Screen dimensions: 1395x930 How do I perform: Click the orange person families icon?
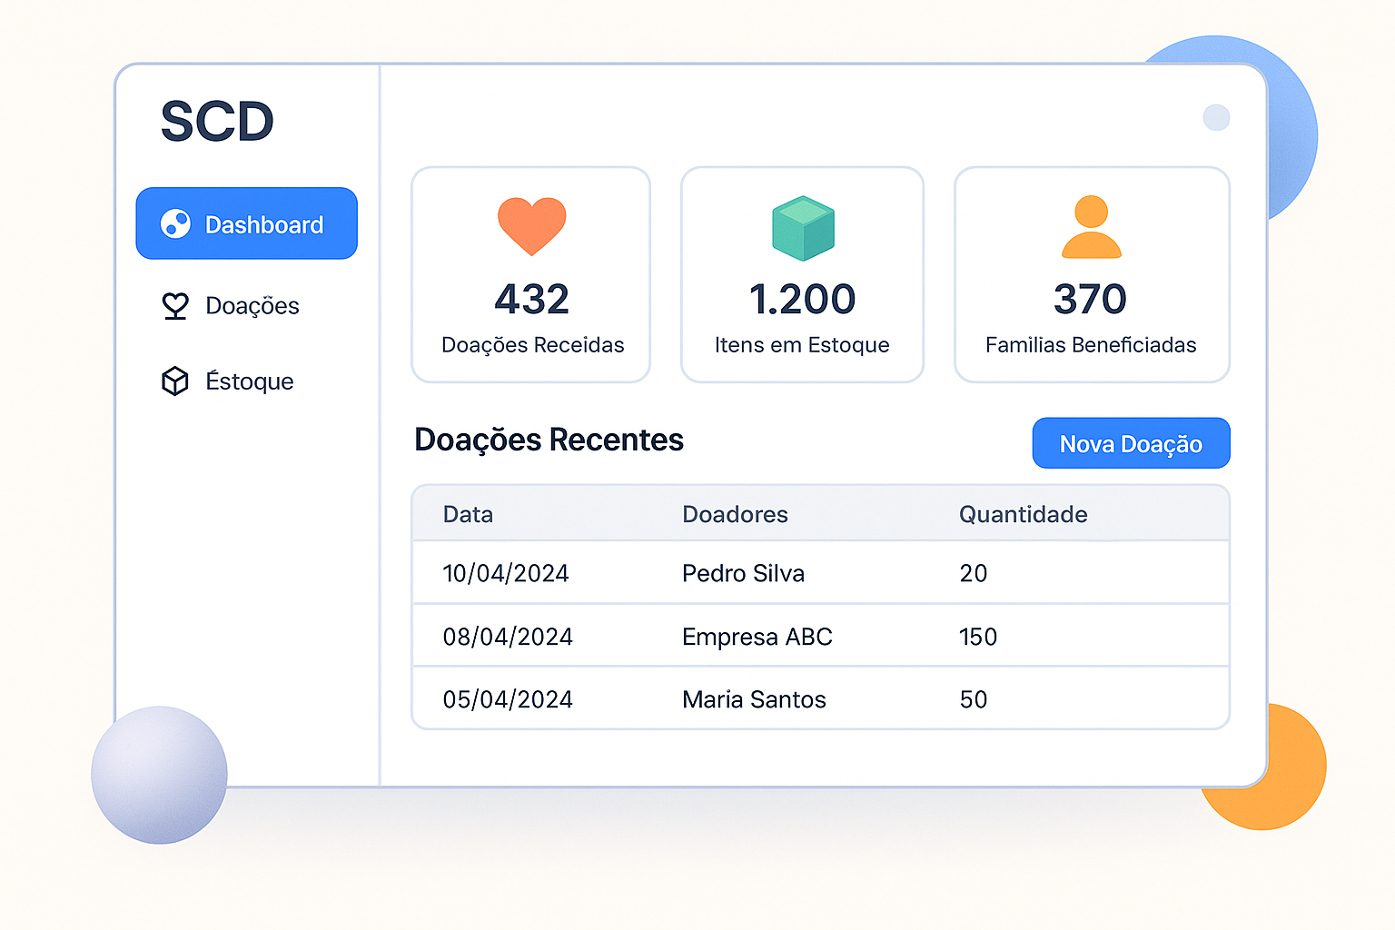tap(1091, 227)
